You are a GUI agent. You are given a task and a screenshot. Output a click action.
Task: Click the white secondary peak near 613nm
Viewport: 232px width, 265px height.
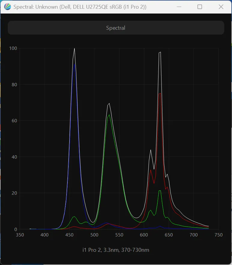point(151,150)
